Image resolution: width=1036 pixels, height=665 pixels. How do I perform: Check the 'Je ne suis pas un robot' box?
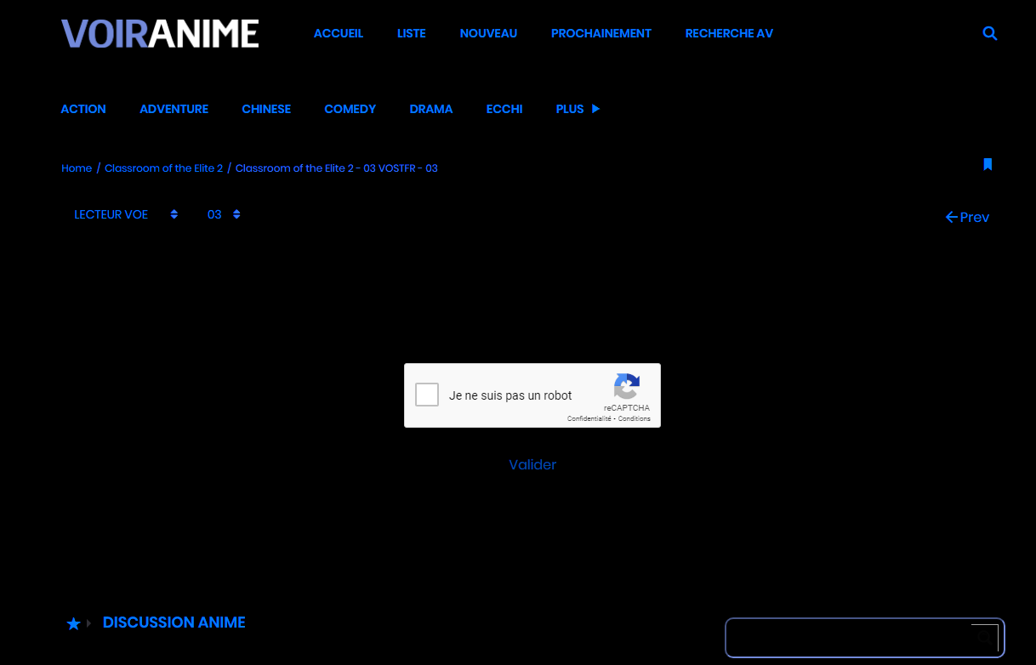(x=426, y=395)
